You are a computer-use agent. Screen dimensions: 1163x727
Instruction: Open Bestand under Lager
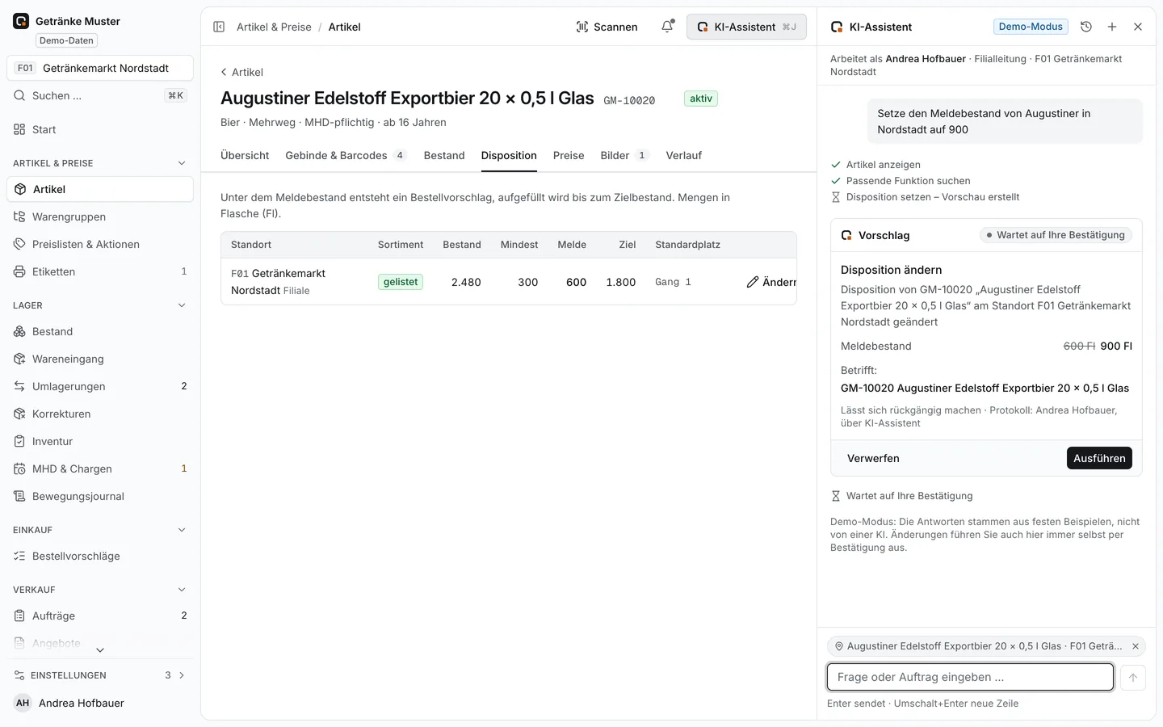tap(100, 331)
